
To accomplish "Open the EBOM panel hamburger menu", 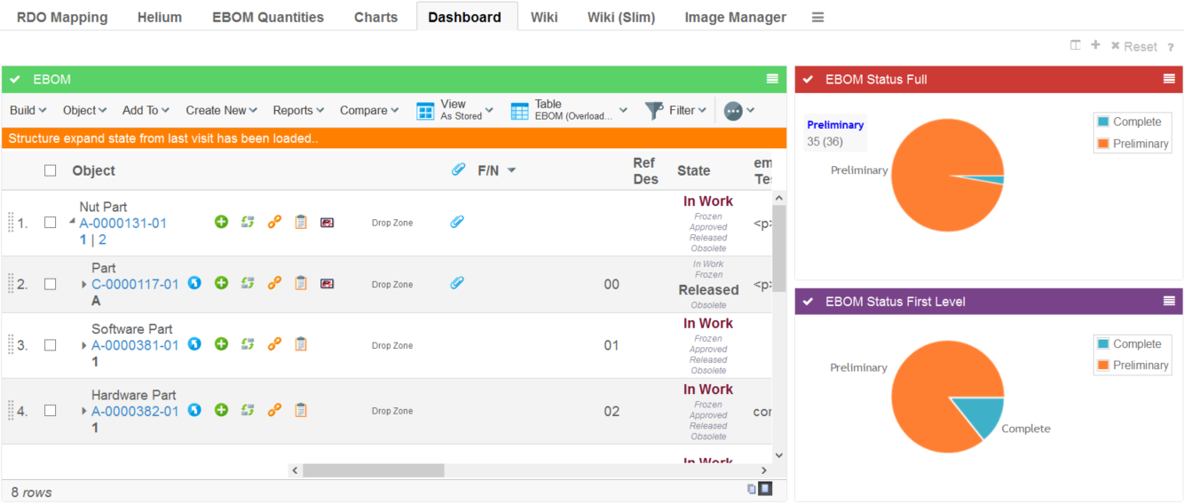I will click(x=772, y=79).
